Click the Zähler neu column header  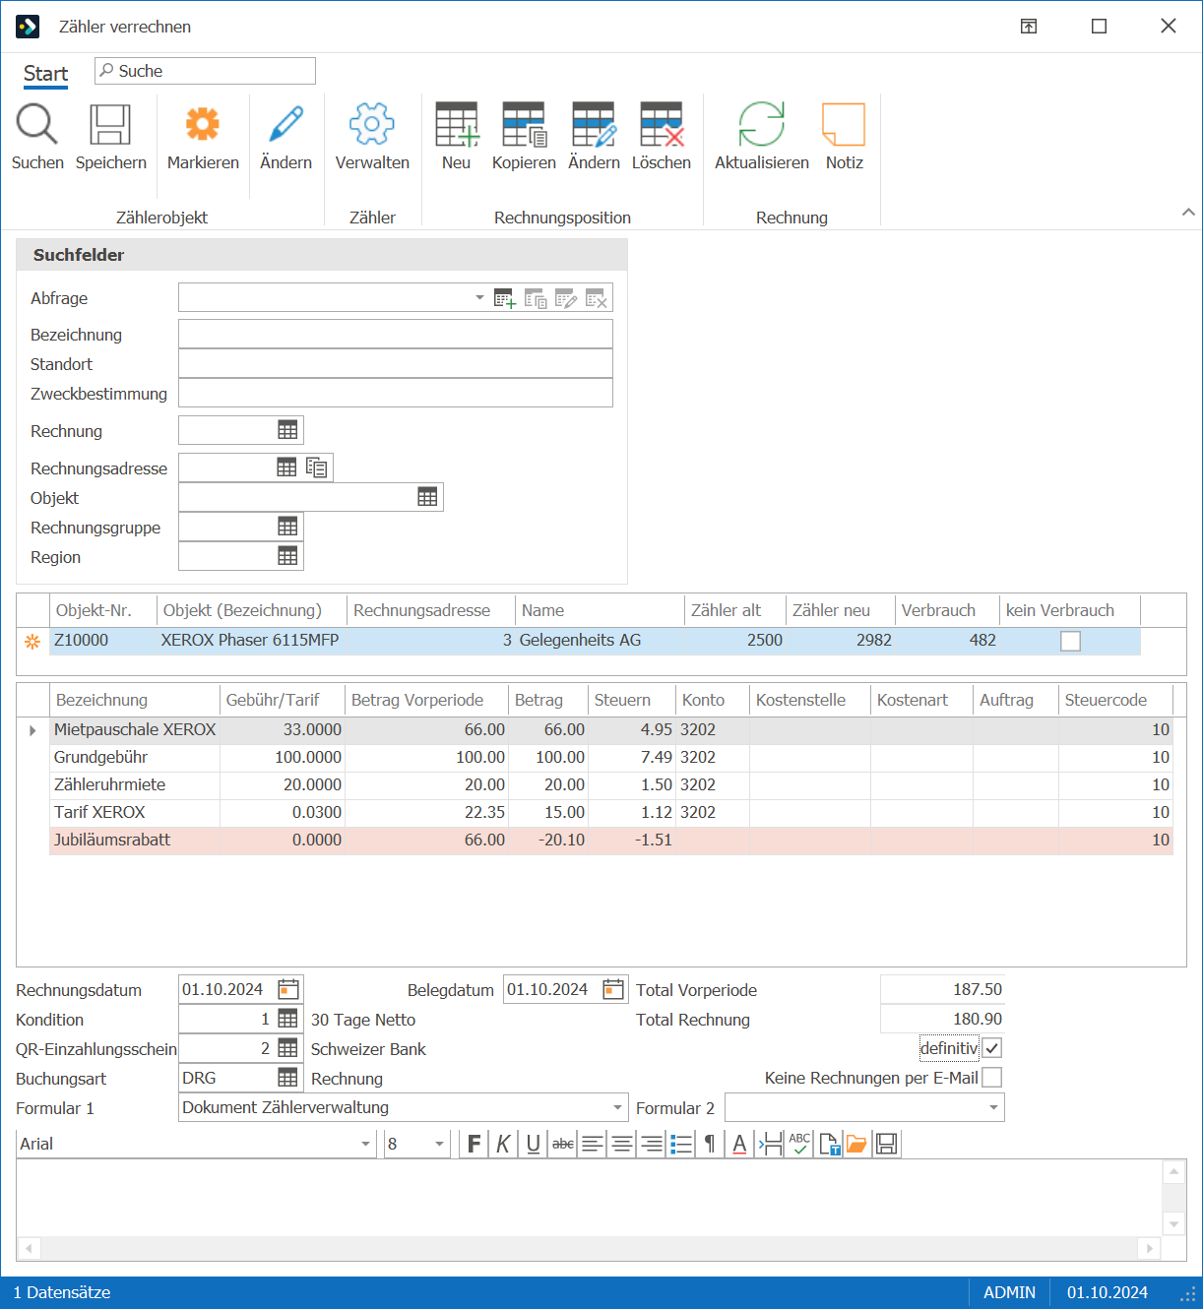[841, 610]
